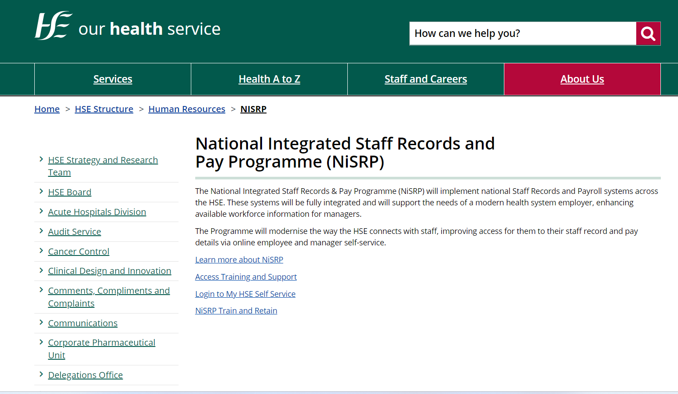The image size is (678, 394).
Task: Go to HSE Structure breadcrumb
Action: click(104, 109)
